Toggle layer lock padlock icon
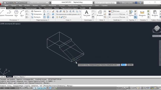 coord(62,17)
